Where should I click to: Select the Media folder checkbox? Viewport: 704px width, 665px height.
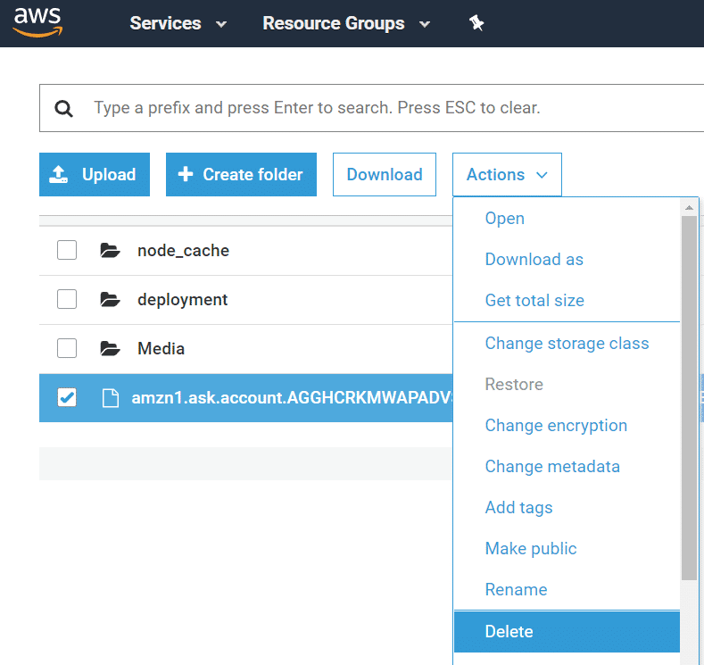pyautogui.click(x=67, y=349)
